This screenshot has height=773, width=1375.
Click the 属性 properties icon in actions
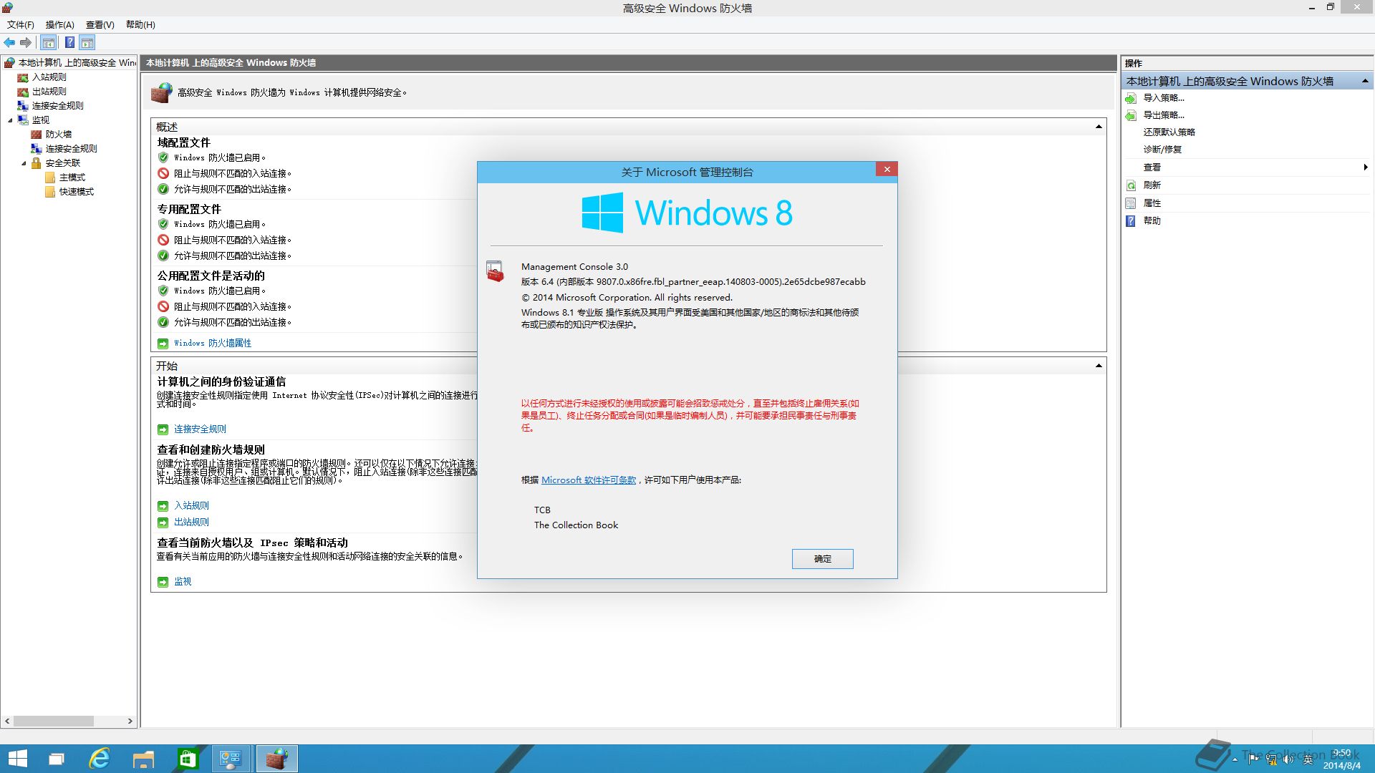[1131, 203]
